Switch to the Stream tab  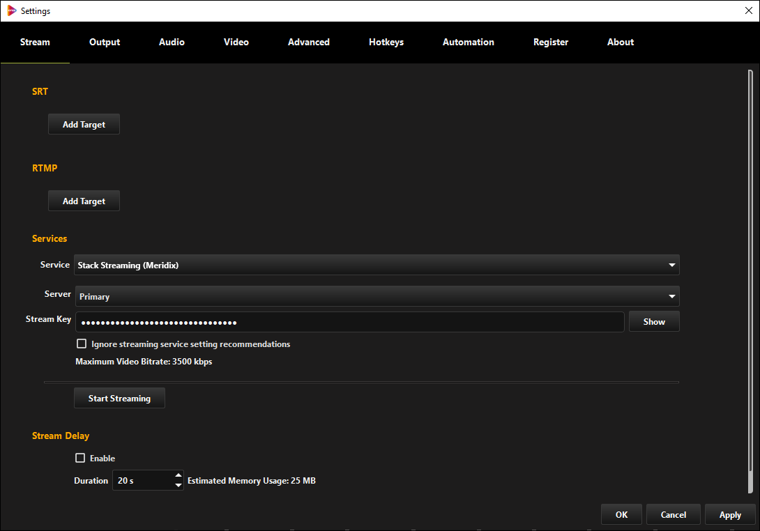click(x=35, y=42)
